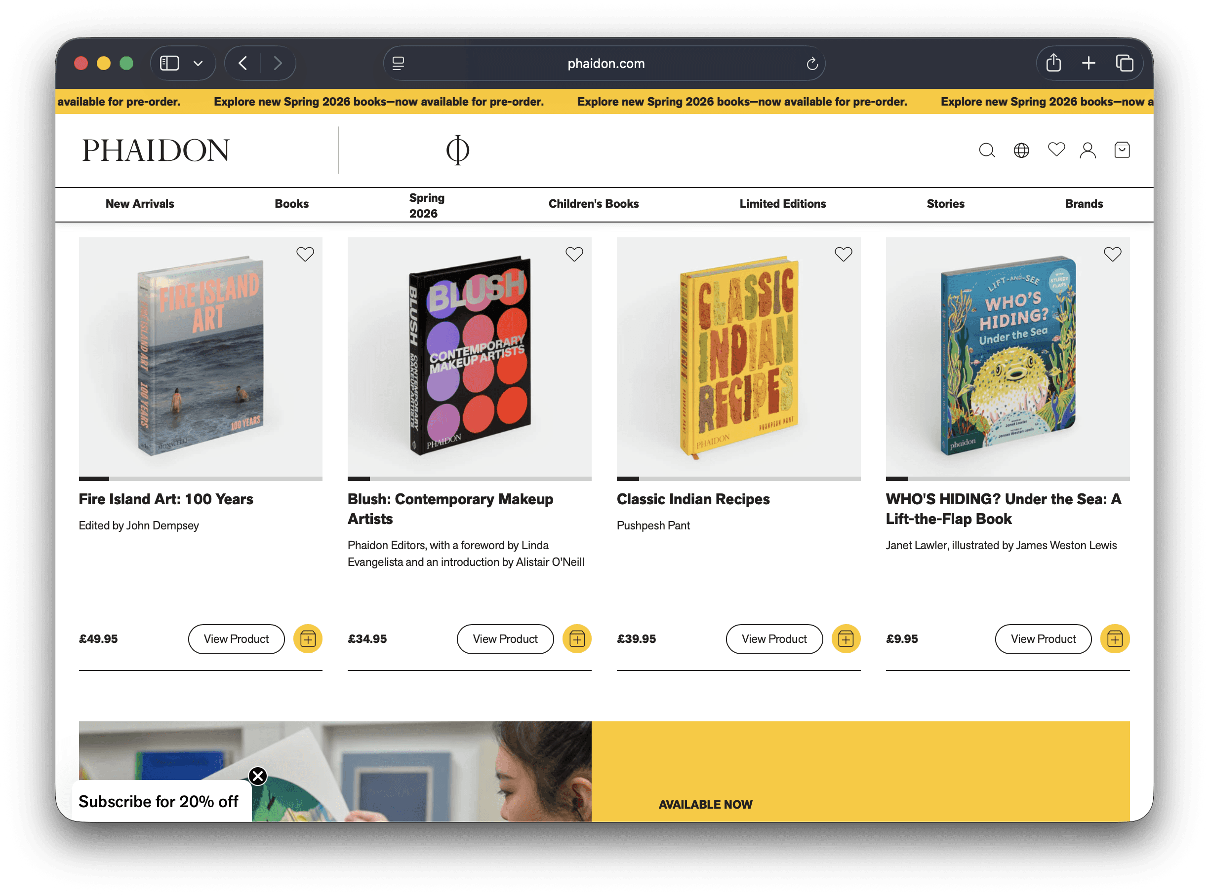This screenshot has height=895, width=1209.
Task: Add Fire Island Art to basket
Action: coord(308,639)
